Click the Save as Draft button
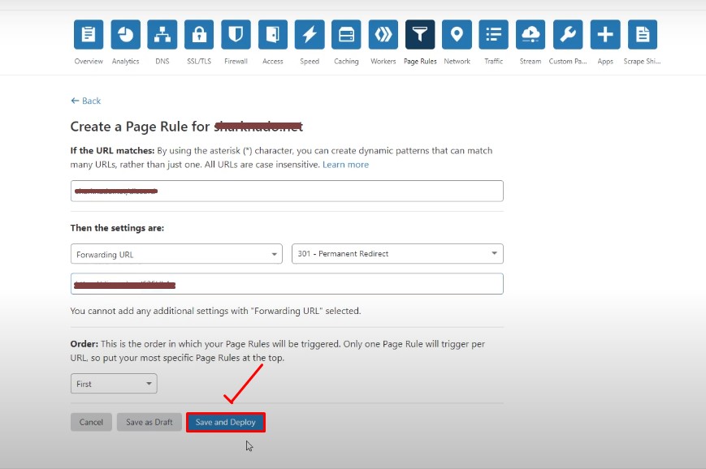 [149, 422]
